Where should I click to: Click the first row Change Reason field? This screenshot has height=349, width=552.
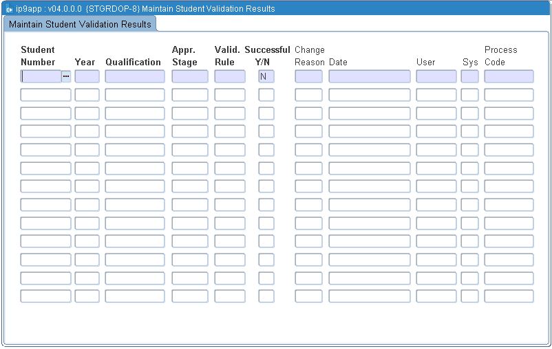coord(308,77)
